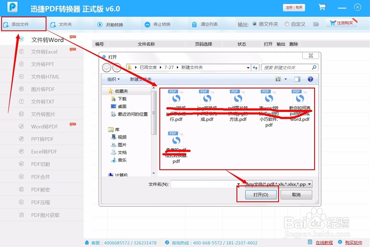The width and height of the screenshot is (370, 247).
Task: Select 音乐 library in navigation tree
Action: (122, 160)
